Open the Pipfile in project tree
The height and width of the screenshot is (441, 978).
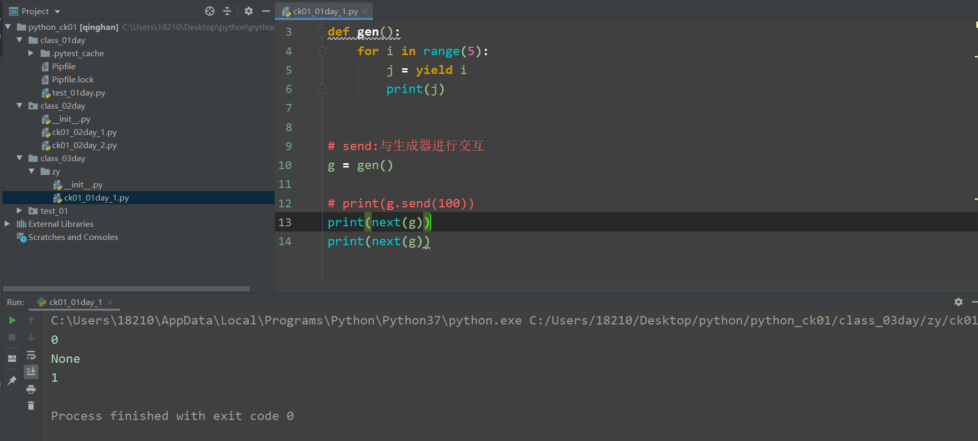point(64,66)
